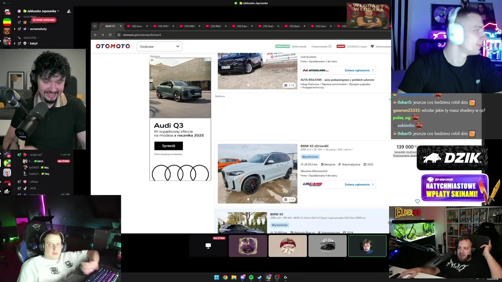Select the dark car participant tile

pos(327,246)
